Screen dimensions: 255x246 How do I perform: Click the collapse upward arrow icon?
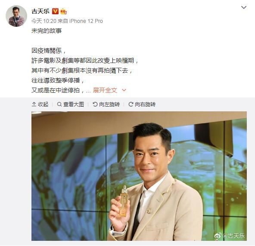click(34, 104)
